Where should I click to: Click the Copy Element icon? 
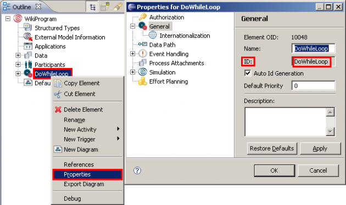58,83
